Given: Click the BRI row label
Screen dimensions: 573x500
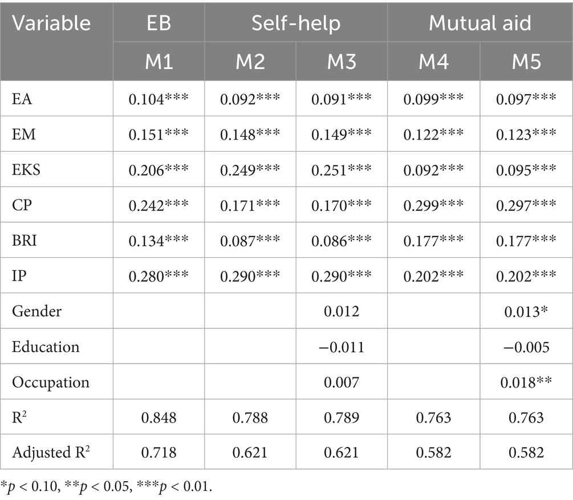Looking at the screenshot, I should [x=25, y=241].
